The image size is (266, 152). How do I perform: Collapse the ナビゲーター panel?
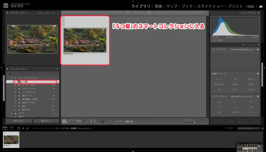coord(8,13)
